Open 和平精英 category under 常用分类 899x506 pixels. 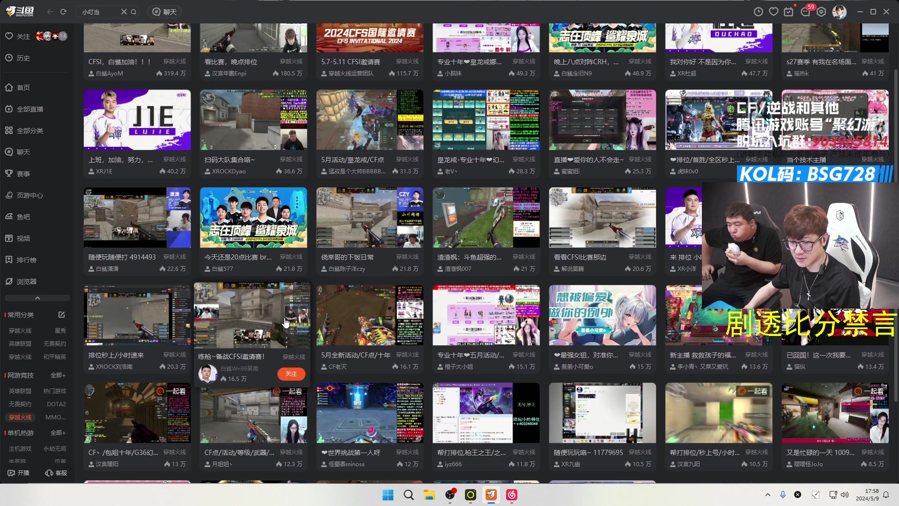tap(55, 357)
